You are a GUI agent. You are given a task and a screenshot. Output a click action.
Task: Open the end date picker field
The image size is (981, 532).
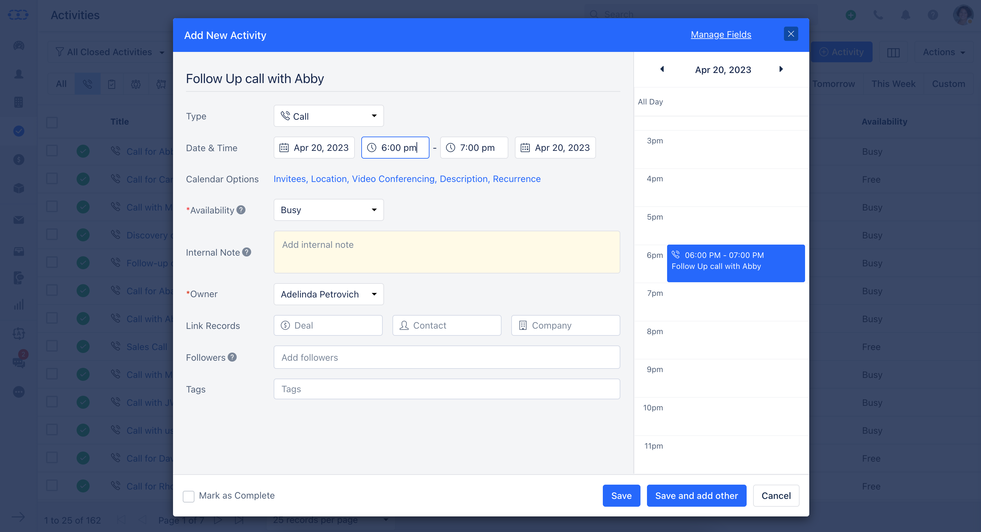[x=555, y=148]
